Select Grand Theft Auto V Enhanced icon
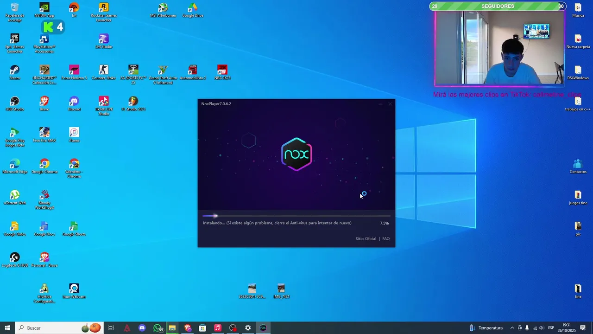 [x=163, y=75]
